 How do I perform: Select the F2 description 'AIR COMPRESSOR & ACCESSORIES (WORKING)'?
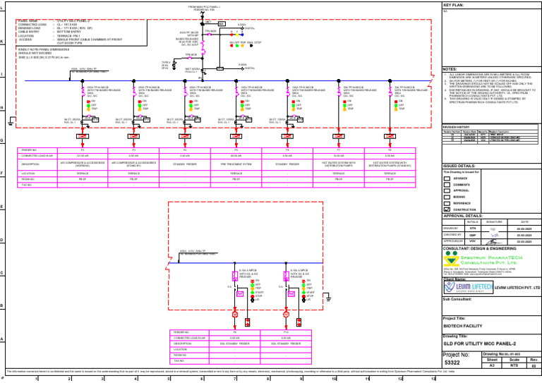click(83, 164)
